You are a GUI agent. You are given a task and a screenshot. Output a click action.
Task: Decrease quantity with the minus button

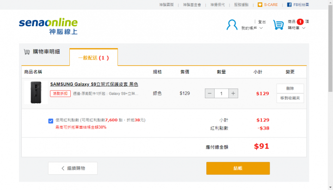(210, 94)
